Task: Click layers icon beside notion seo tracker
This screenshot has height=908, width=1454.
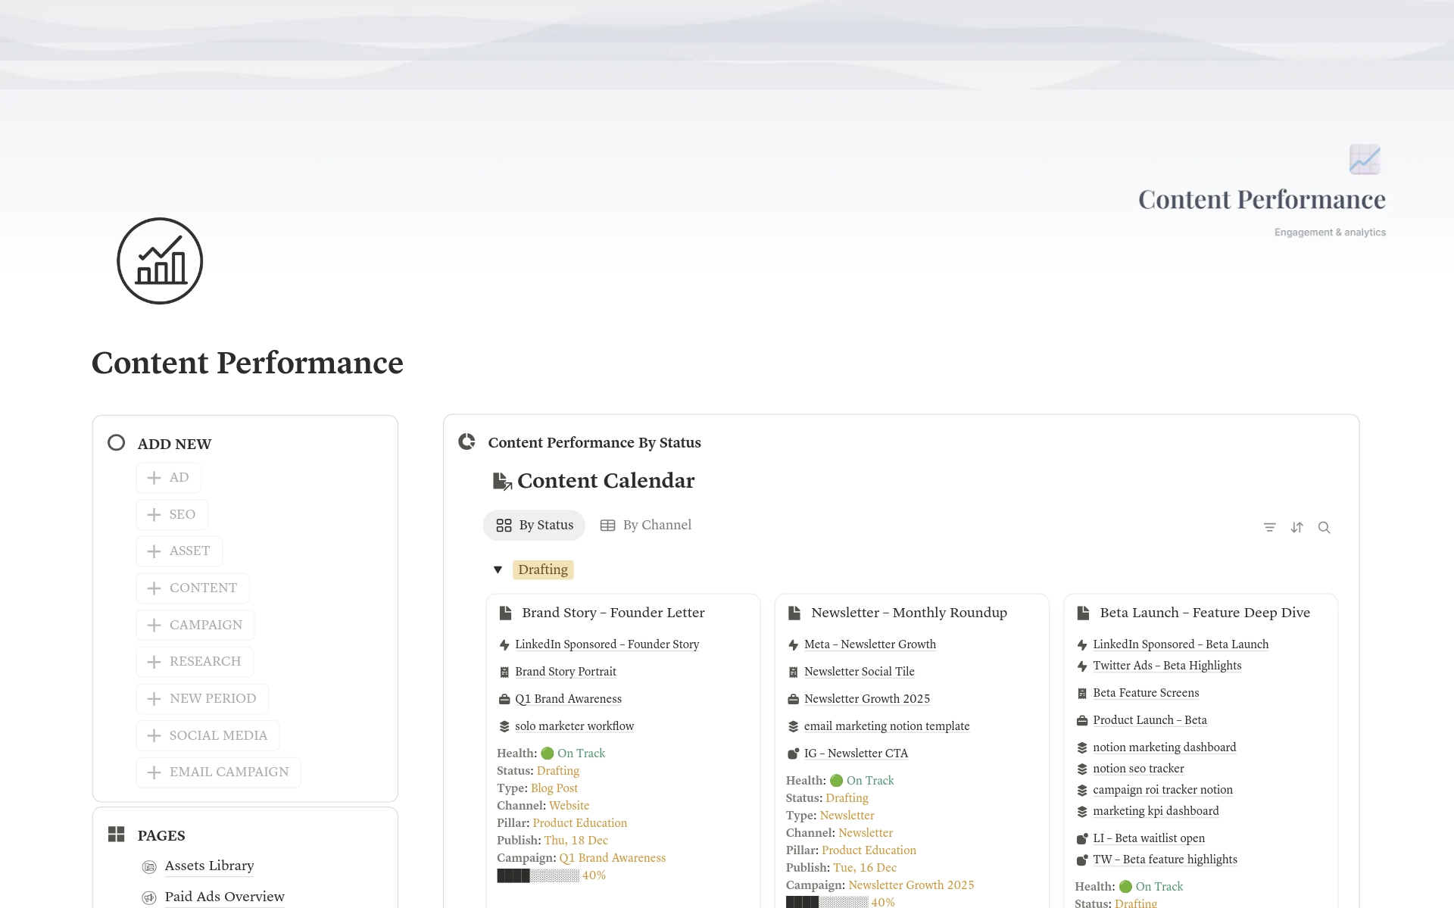Action: 1082,769
